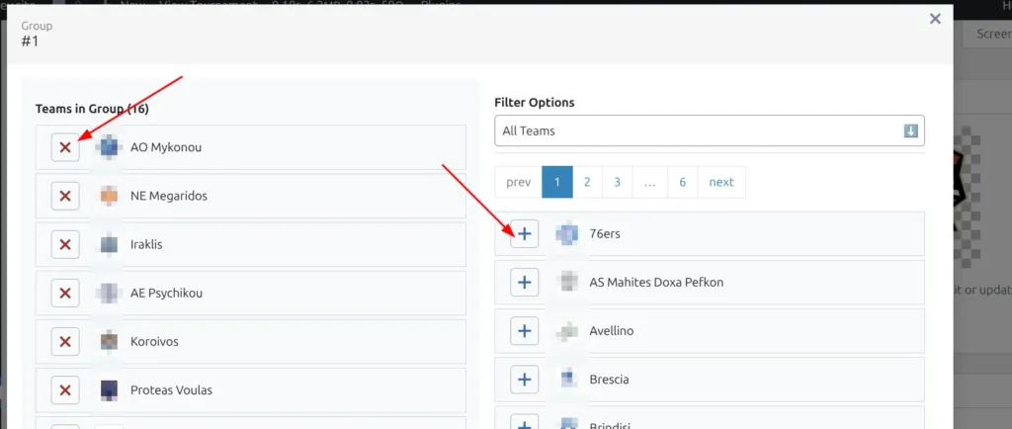Click the Koroivos team logo
This screenshot has height=429, width=1012.
tap(109, 341)
